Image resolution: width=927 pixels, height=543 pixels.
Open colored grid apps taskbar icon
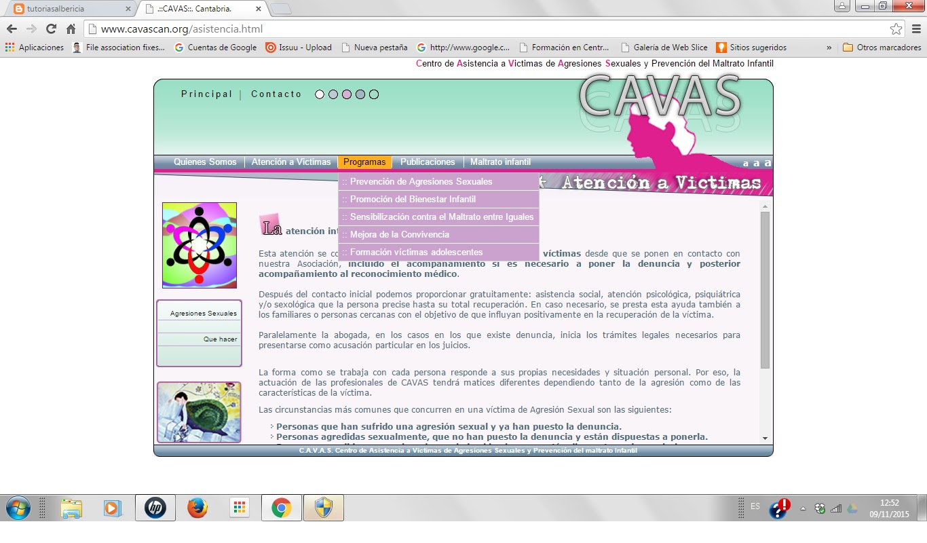[x=240, y=508]
